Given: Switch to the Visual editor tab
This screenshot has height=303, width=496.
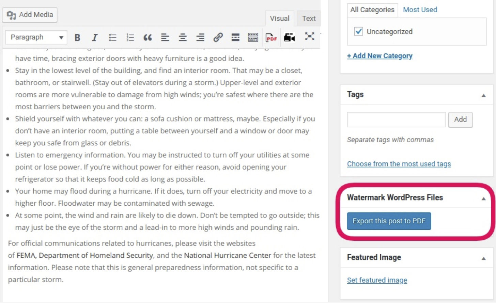Looking at the screenshot, I should point(279,18).
